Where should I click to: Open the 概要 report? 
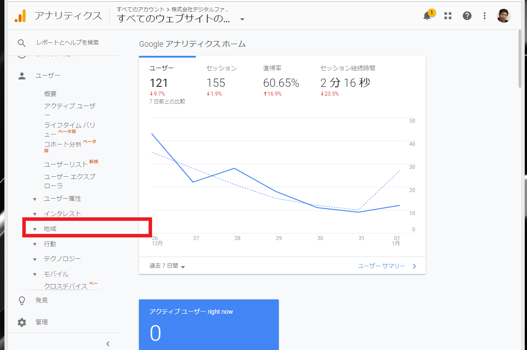(50, 94)
